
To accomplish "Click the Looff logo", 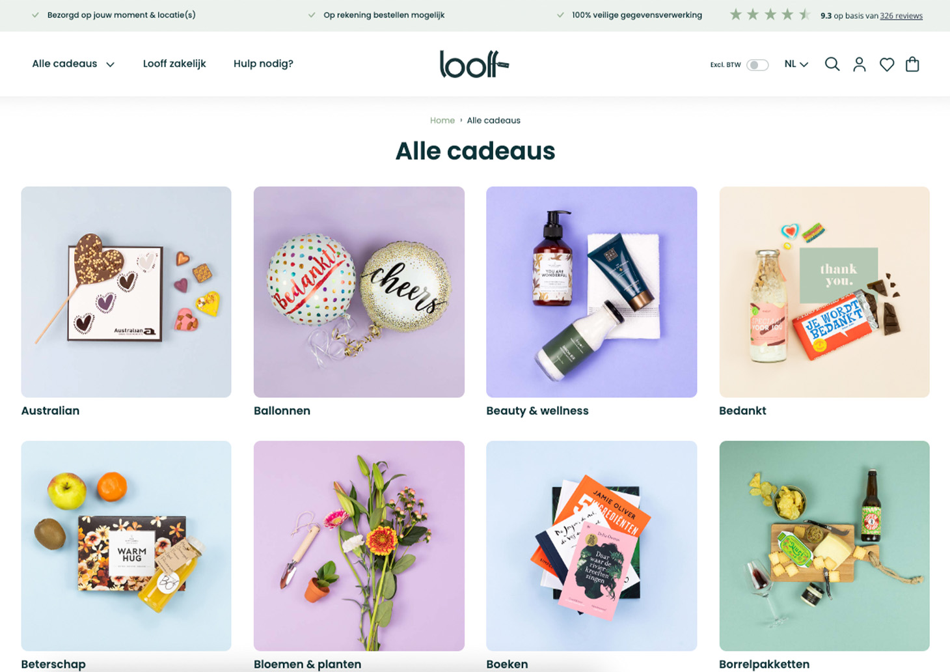I will tap(474, 64).
